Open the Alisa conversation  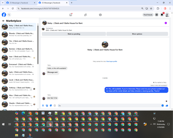(19, 97)
